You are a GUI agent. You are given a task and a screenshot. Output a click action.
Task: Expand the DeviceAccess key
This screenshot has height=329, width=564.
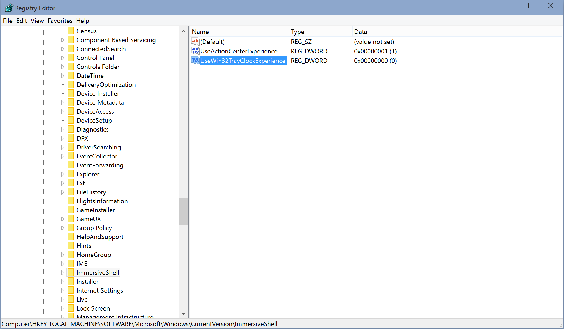(x=62, y=112)
